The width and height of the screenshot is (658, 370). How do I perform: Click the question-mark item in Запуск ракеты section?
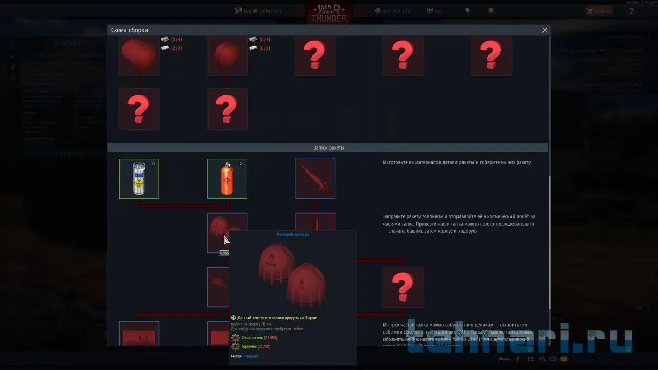pyautogui.click(x=403, y=287)
